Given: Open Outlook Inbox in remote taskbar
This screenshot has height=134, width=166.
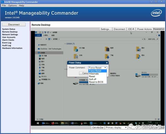Looking at the screenshot, I should click(x=46, y=123).
